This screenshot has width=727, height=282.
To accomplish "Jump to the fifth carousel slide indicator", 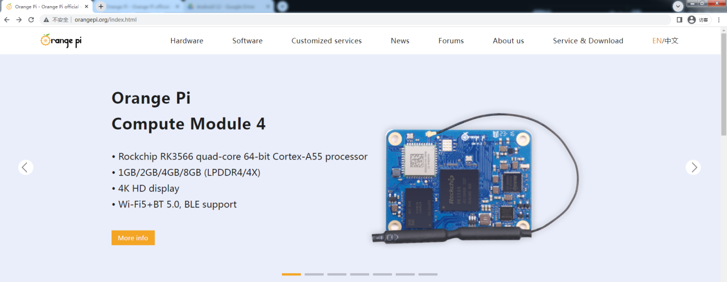I will (x=382, y=274).
